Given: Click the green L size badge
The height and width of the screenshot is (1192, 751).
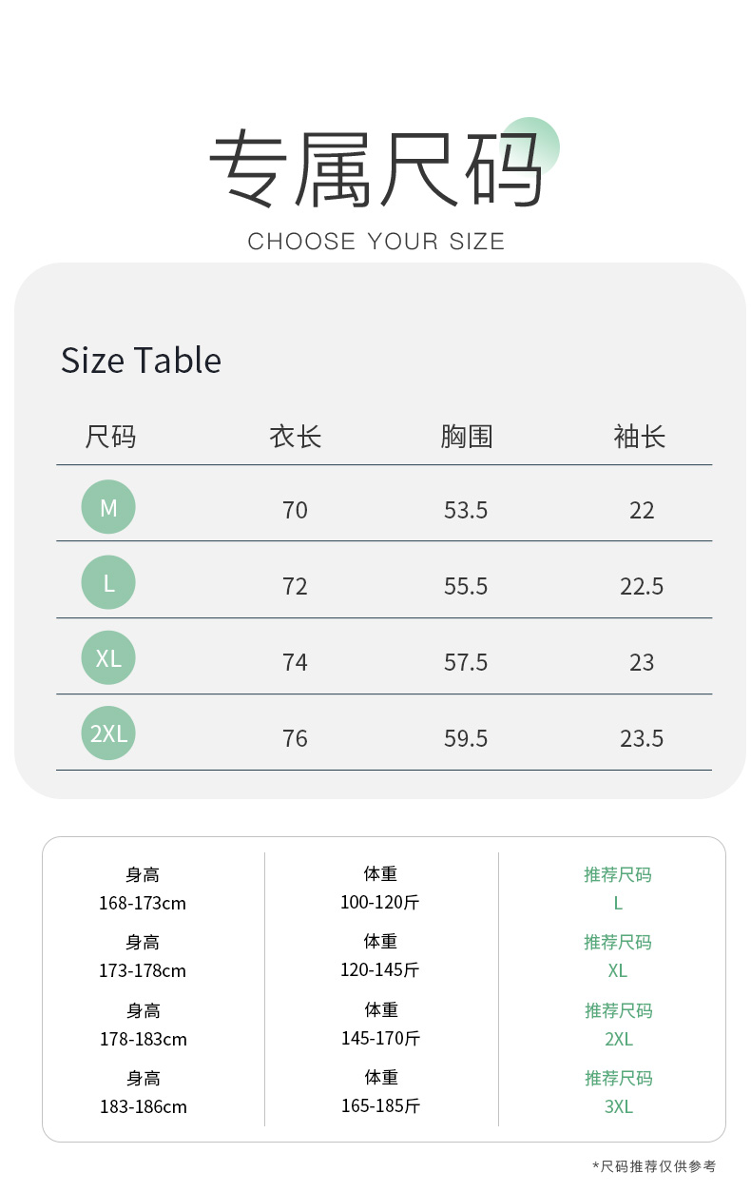Looking at the screenshot, I should point(108,582).
